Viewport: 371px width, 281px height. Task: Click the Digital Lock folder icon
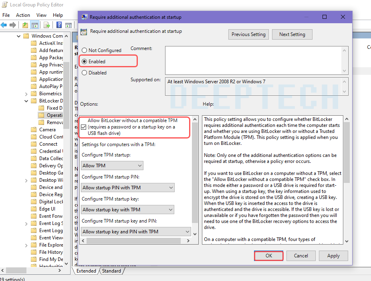pyautogui.click(x=34, y=202)
